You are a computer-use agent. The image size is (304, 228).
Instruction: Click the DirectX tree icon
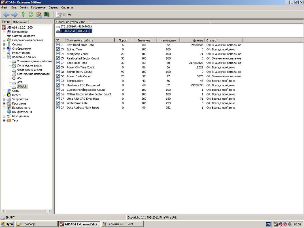point(9,95)
